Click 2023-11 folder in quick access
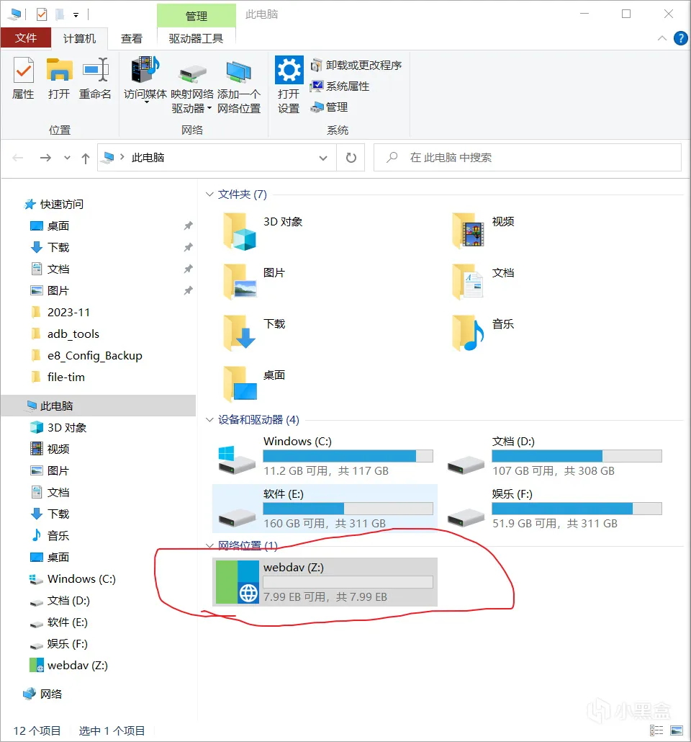The image size is (691, 742). (x=68, y=313)
